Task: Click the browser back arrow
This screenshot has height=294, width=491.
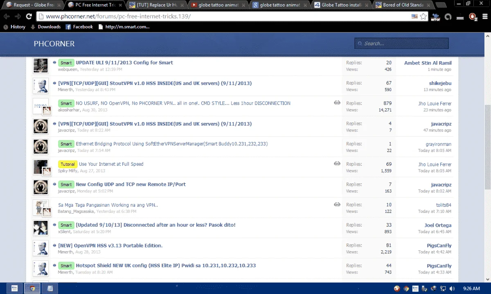Action: pos(7,17)
